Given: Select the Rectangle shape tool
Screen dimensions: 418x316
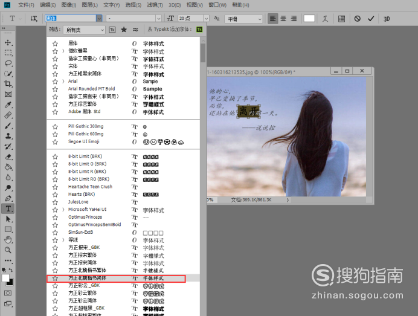Looking at the screenshot, I should tap(8, 230).
